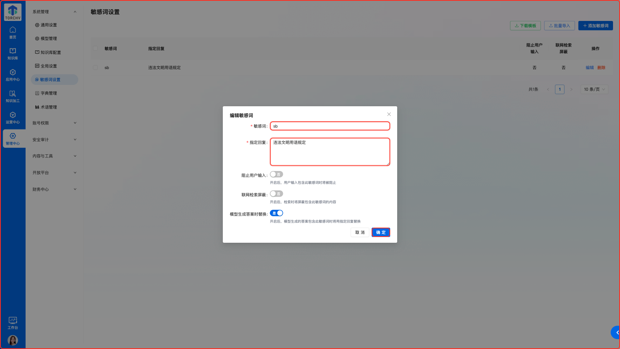
Task: Click into the 敏感词 input field
Action: tap(330, 126)
